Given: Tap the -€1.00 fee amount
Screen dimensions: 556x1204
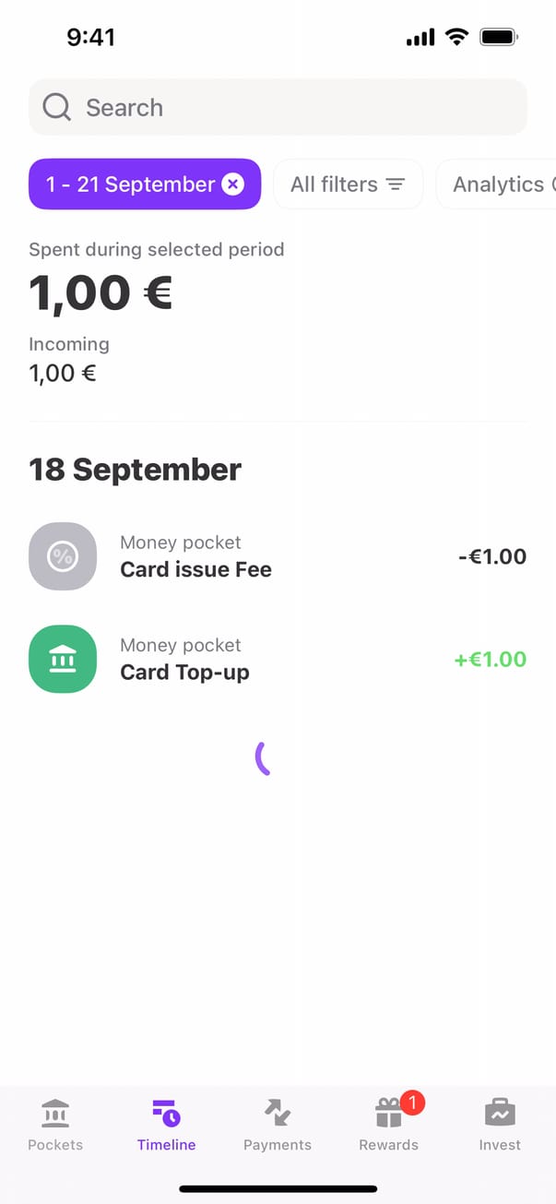Looking at the screenshot, I should (x=492, y=556).
